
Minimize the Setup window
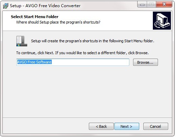142,4
